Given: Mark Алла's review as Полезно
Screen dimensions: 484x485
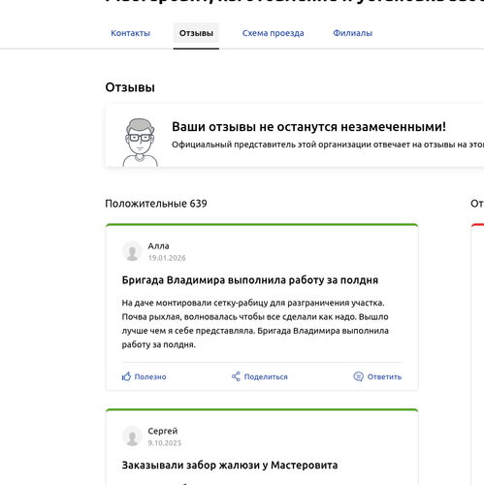Looking at the screenshot, I should coord(150,376).
